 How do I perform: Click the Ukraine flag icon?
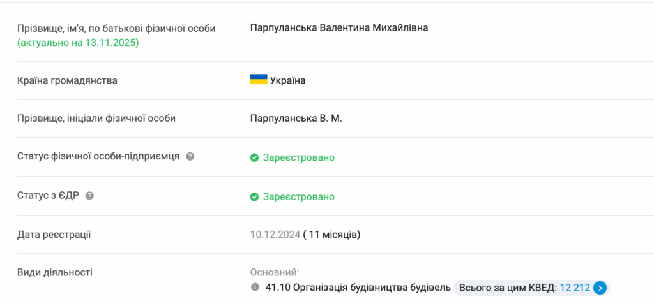[258, 80]
